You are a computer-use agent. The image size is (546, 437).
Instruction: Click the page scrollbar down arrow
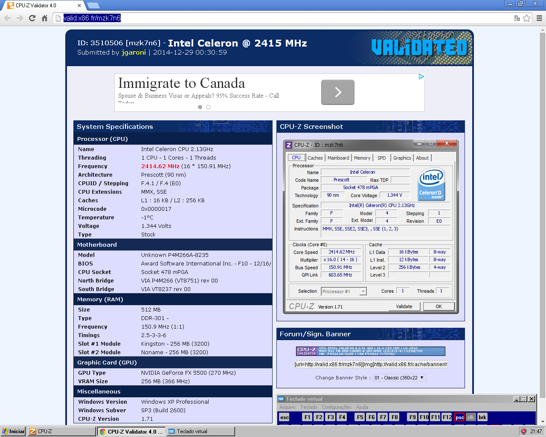pos(543,422)
